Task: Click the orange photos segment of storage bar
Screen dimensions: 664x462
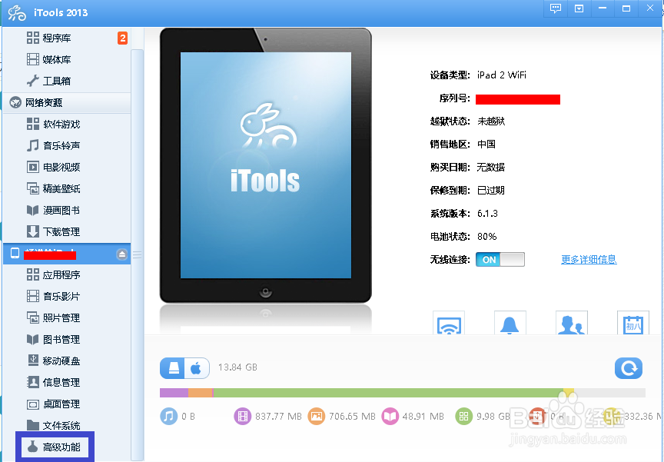Action: tap(200, 393)
